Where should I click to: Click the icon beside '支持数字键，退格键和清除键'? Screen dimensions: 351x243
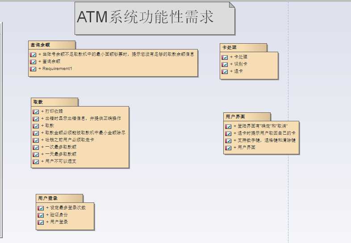228,141
